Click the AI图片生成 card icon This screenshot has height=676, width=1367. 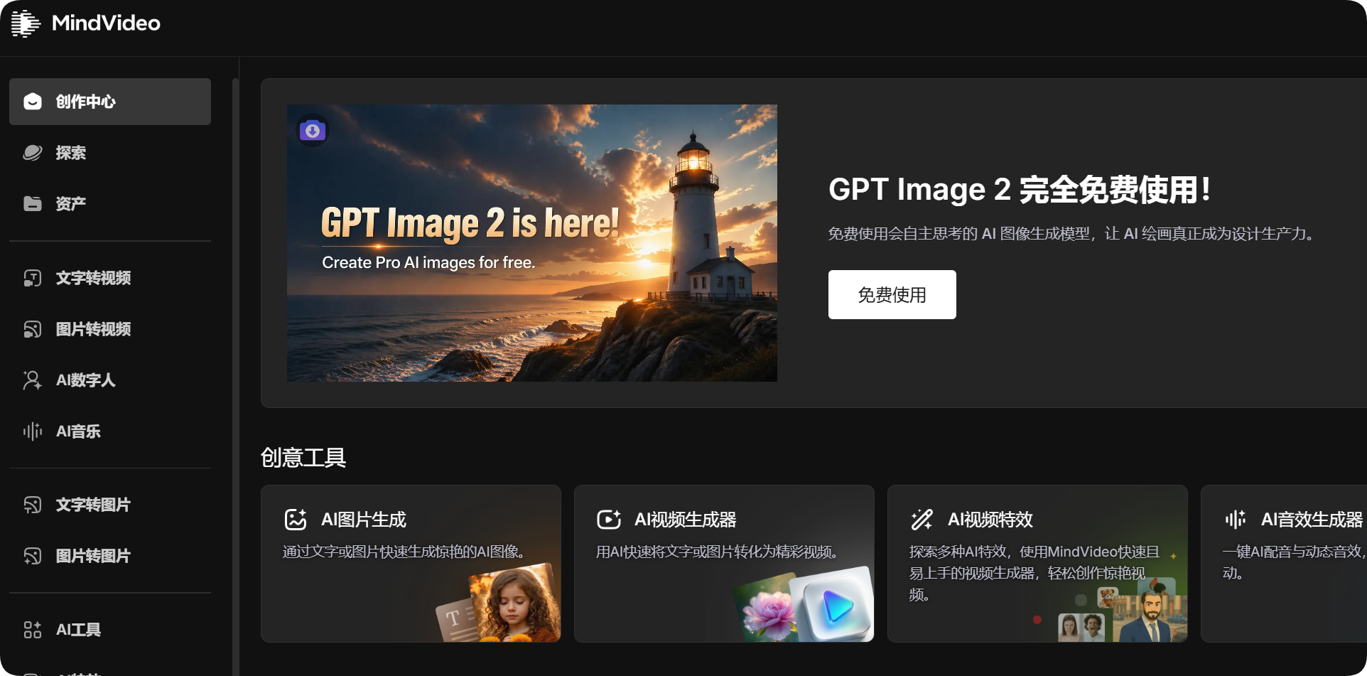(x=296, y=520)
